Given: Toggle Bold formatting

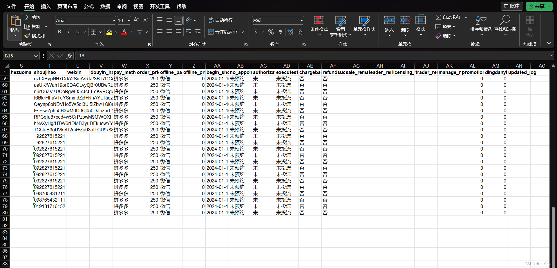Looking at the screenshot, I should pos(59,32).
